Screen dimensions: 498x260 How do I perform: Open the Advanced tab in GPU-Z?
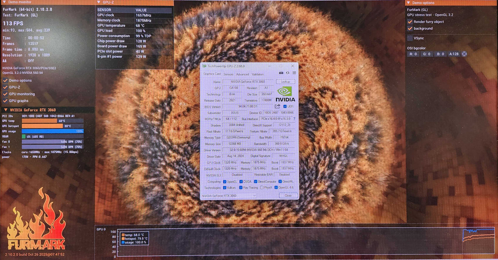click(242, 74)
